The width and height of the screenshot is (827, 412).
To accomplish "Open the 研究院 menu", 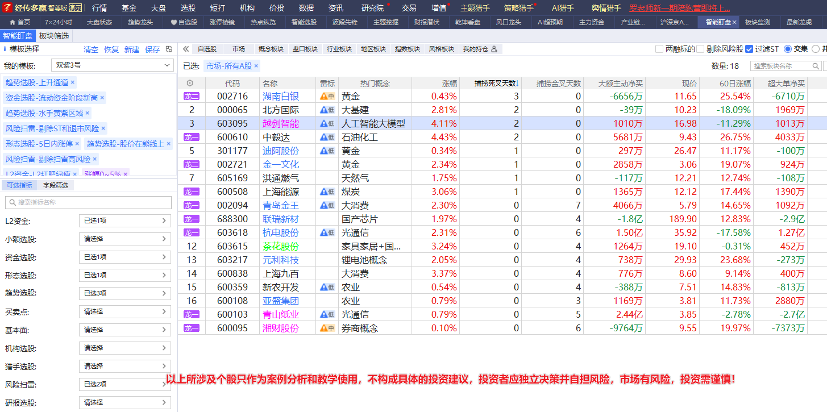I will pyautogui.click(x=373, y=8).
